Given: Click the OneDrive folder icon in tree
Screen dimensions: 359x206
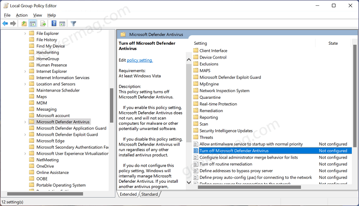Looking at the screenshot, I should (31, 166).
